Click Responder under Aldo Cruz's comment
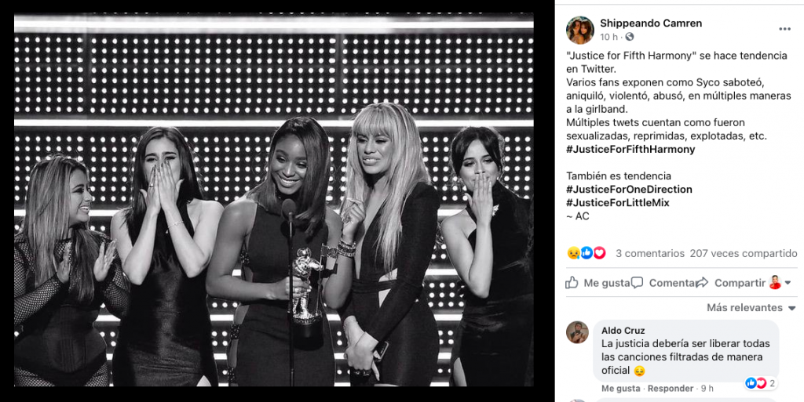The image size is (804, 402). point(670,389)
